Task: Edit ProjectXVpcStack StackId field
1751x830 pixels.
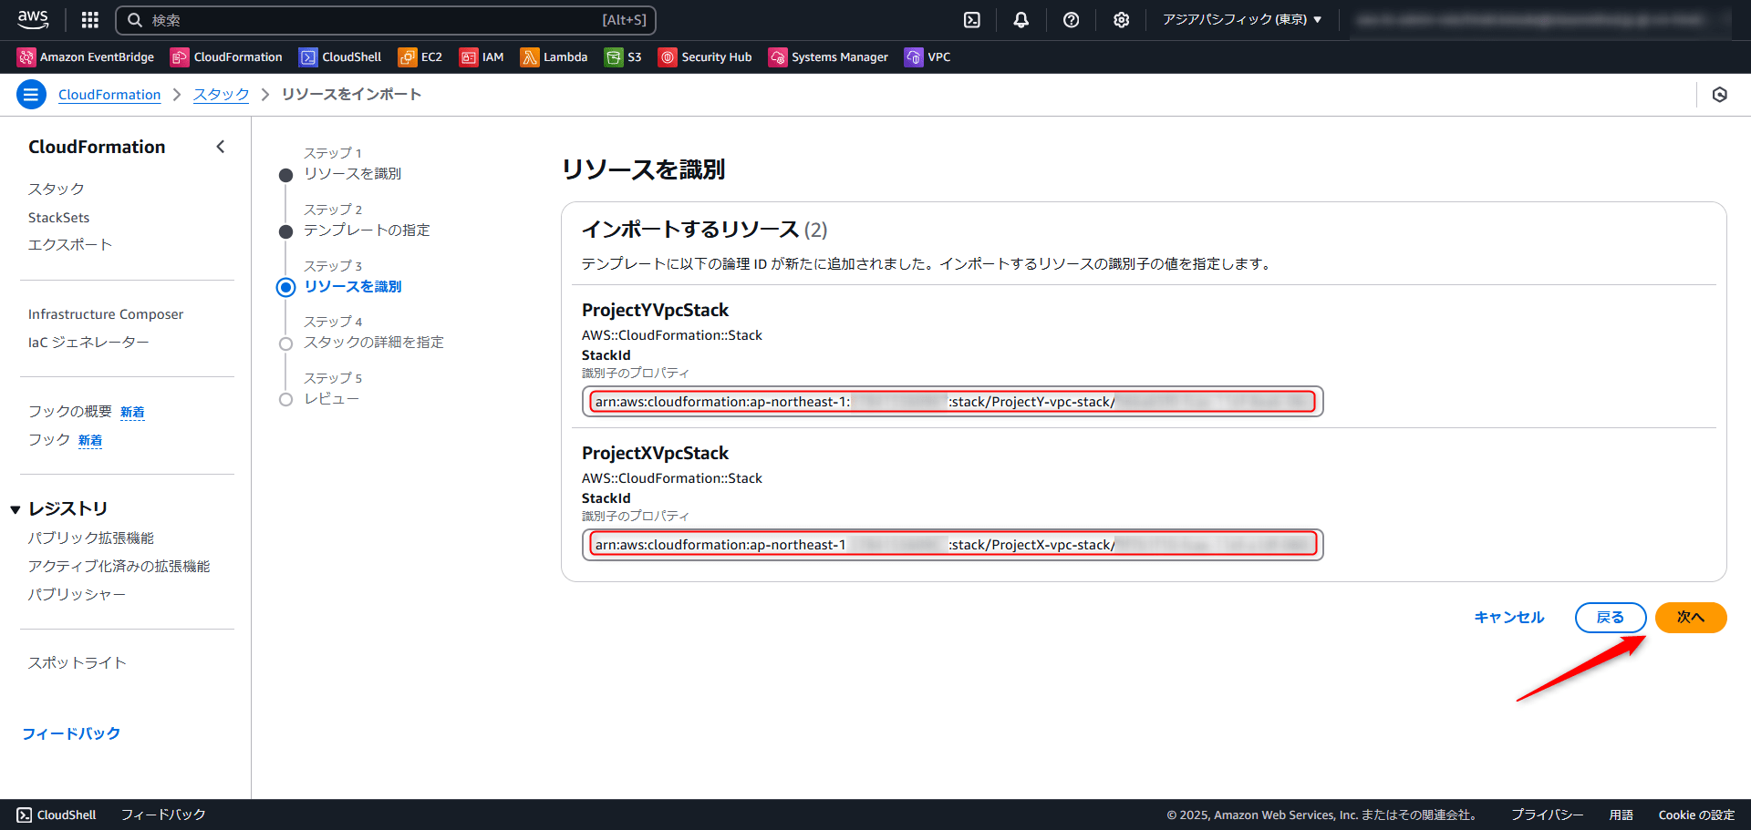Action: [x=952, y=545]
